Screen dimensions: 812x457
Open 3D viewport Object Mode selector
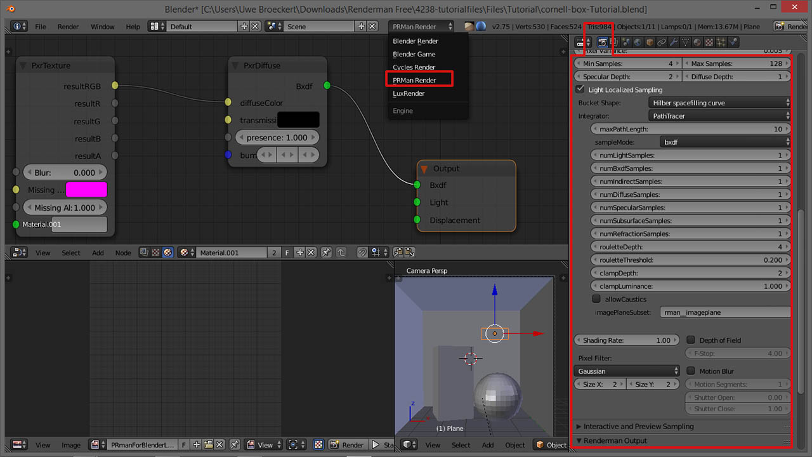551,445
